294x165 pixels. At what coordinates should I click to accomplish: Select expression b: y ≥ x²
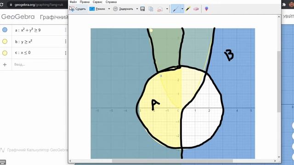(x=23, y=41)
